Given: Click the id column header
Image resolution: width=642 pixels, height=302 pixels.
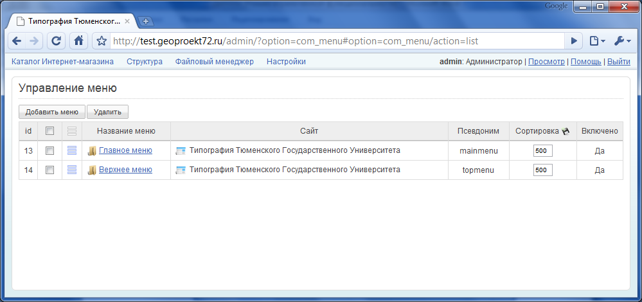Looking at the screenshot, I should tap(28, 131).
